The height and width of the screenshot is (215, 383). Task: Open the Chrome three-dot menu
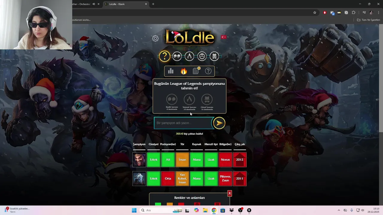coord(379,13)
